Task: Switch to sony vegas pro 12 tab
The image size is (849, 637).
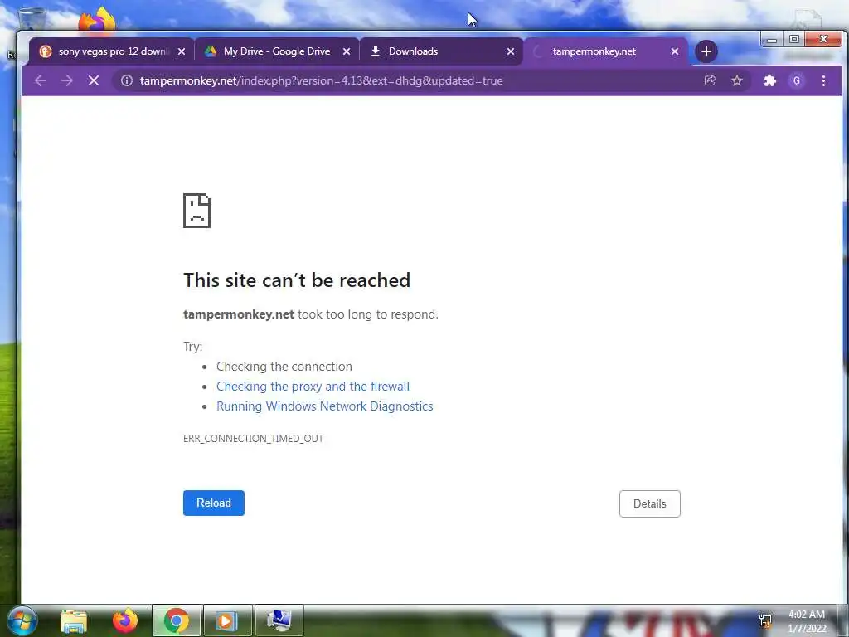Action: point(111,51)
